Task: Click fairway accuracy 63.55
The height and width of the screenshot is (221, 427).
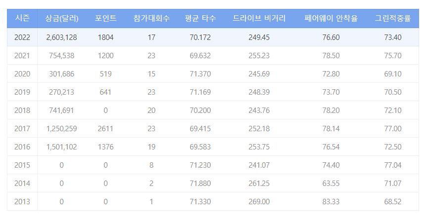Action: [331, 183]
